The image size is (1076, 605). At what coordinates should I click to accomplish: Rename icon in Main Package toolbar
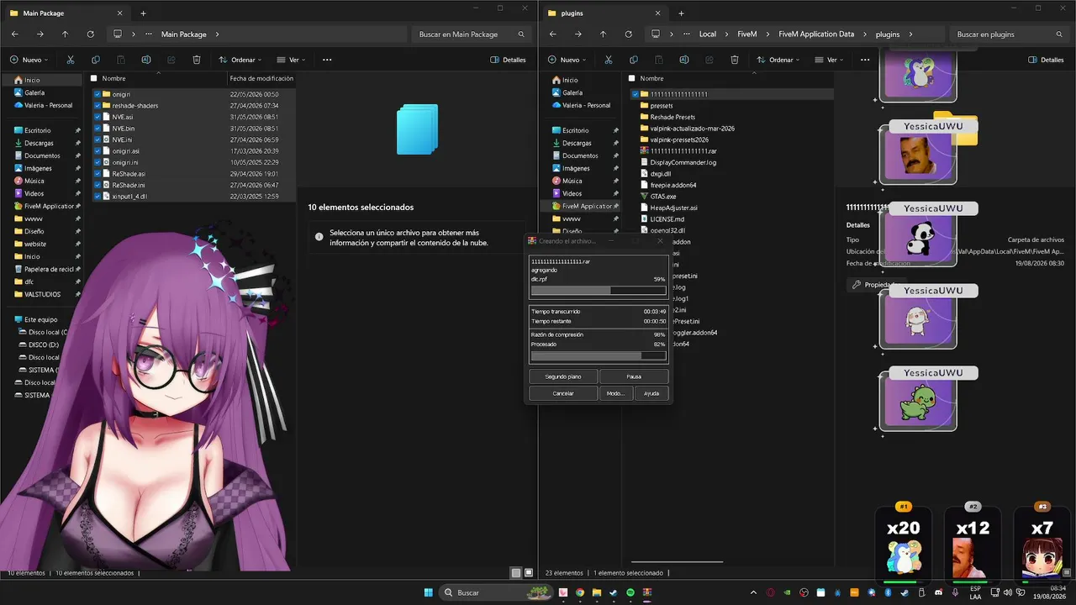(x=146, y=60)
